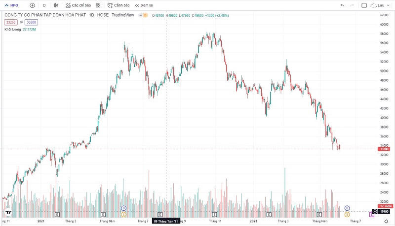The width and height of the screenshot is (395, 226).
Task: Expand the Lưu save dropdown arrow
Action: [389, 5]
